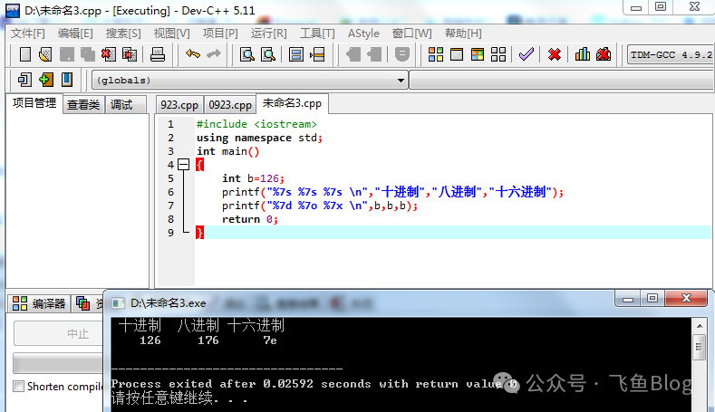This screenshot has width=715, height=412.
Task: Open the 工具[T] menu
Action: pyautogui.click(x=317, y=34)
